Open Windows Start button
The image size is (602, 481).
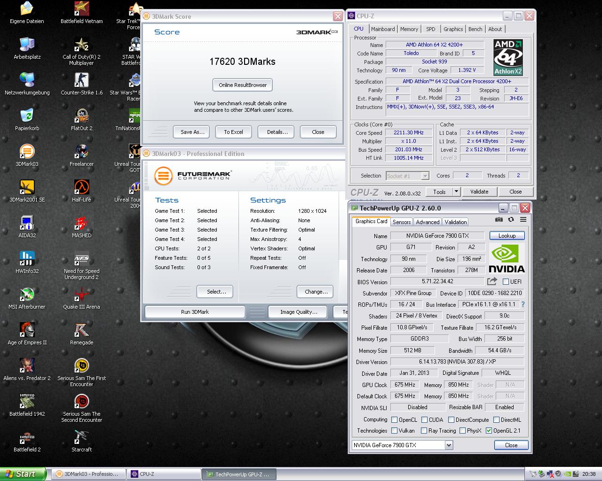point(23,474)
